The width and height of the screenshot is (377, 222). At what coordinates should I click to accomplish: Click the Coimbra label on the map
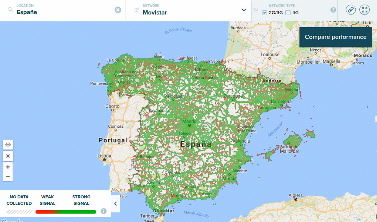click(x=116, y=126)
